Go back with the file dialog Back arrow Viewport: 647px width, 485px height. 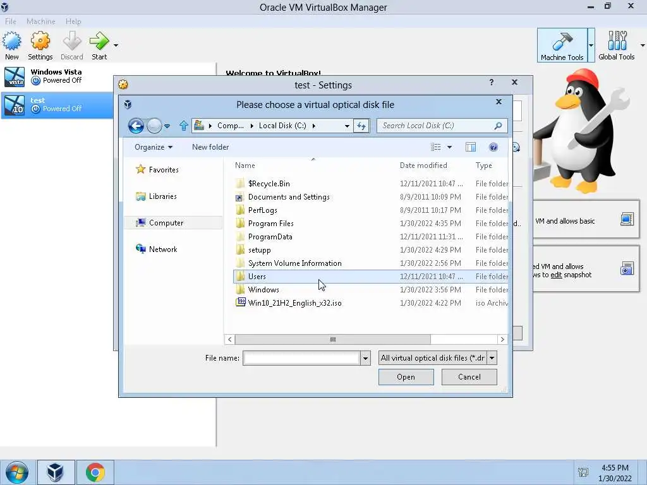pyautogui.click(x=136, y=126)
